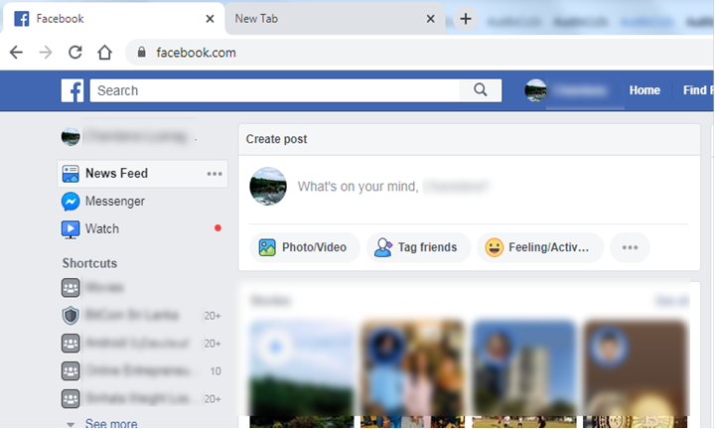Click the Create post header
Viewport: 715px width, 429px height.
[276, 139]
